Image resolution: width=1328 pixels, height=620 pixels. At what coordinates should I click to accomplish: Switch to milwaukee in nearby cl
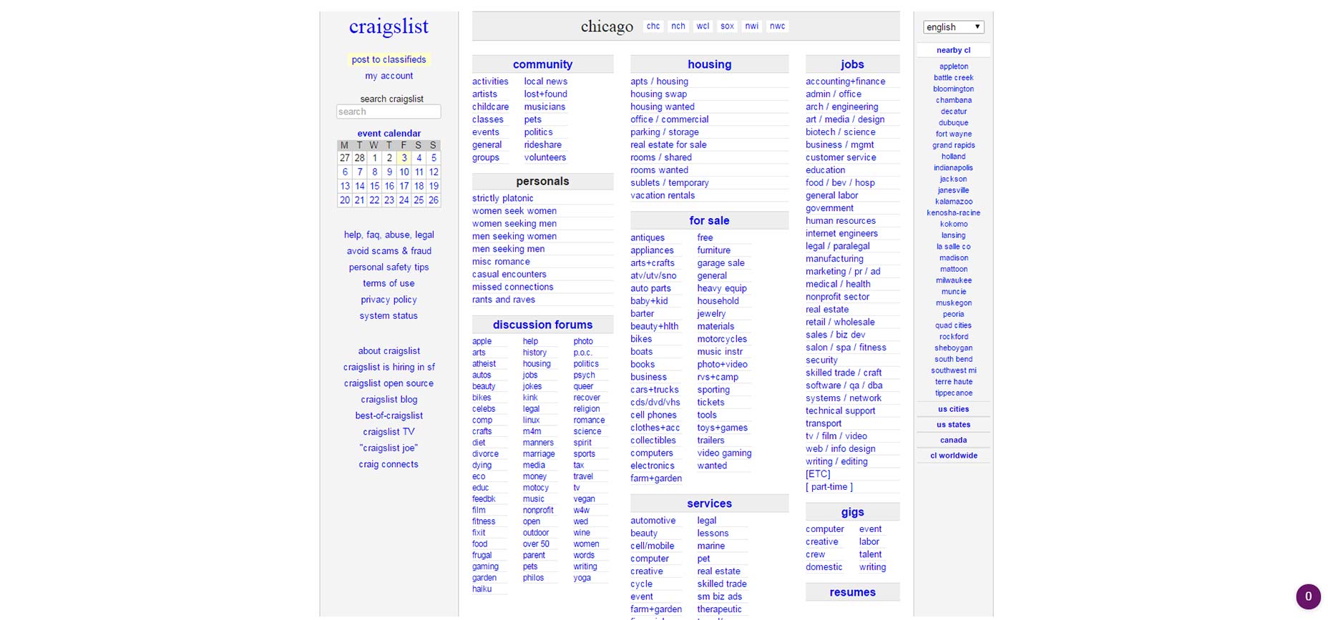[953, 280]
